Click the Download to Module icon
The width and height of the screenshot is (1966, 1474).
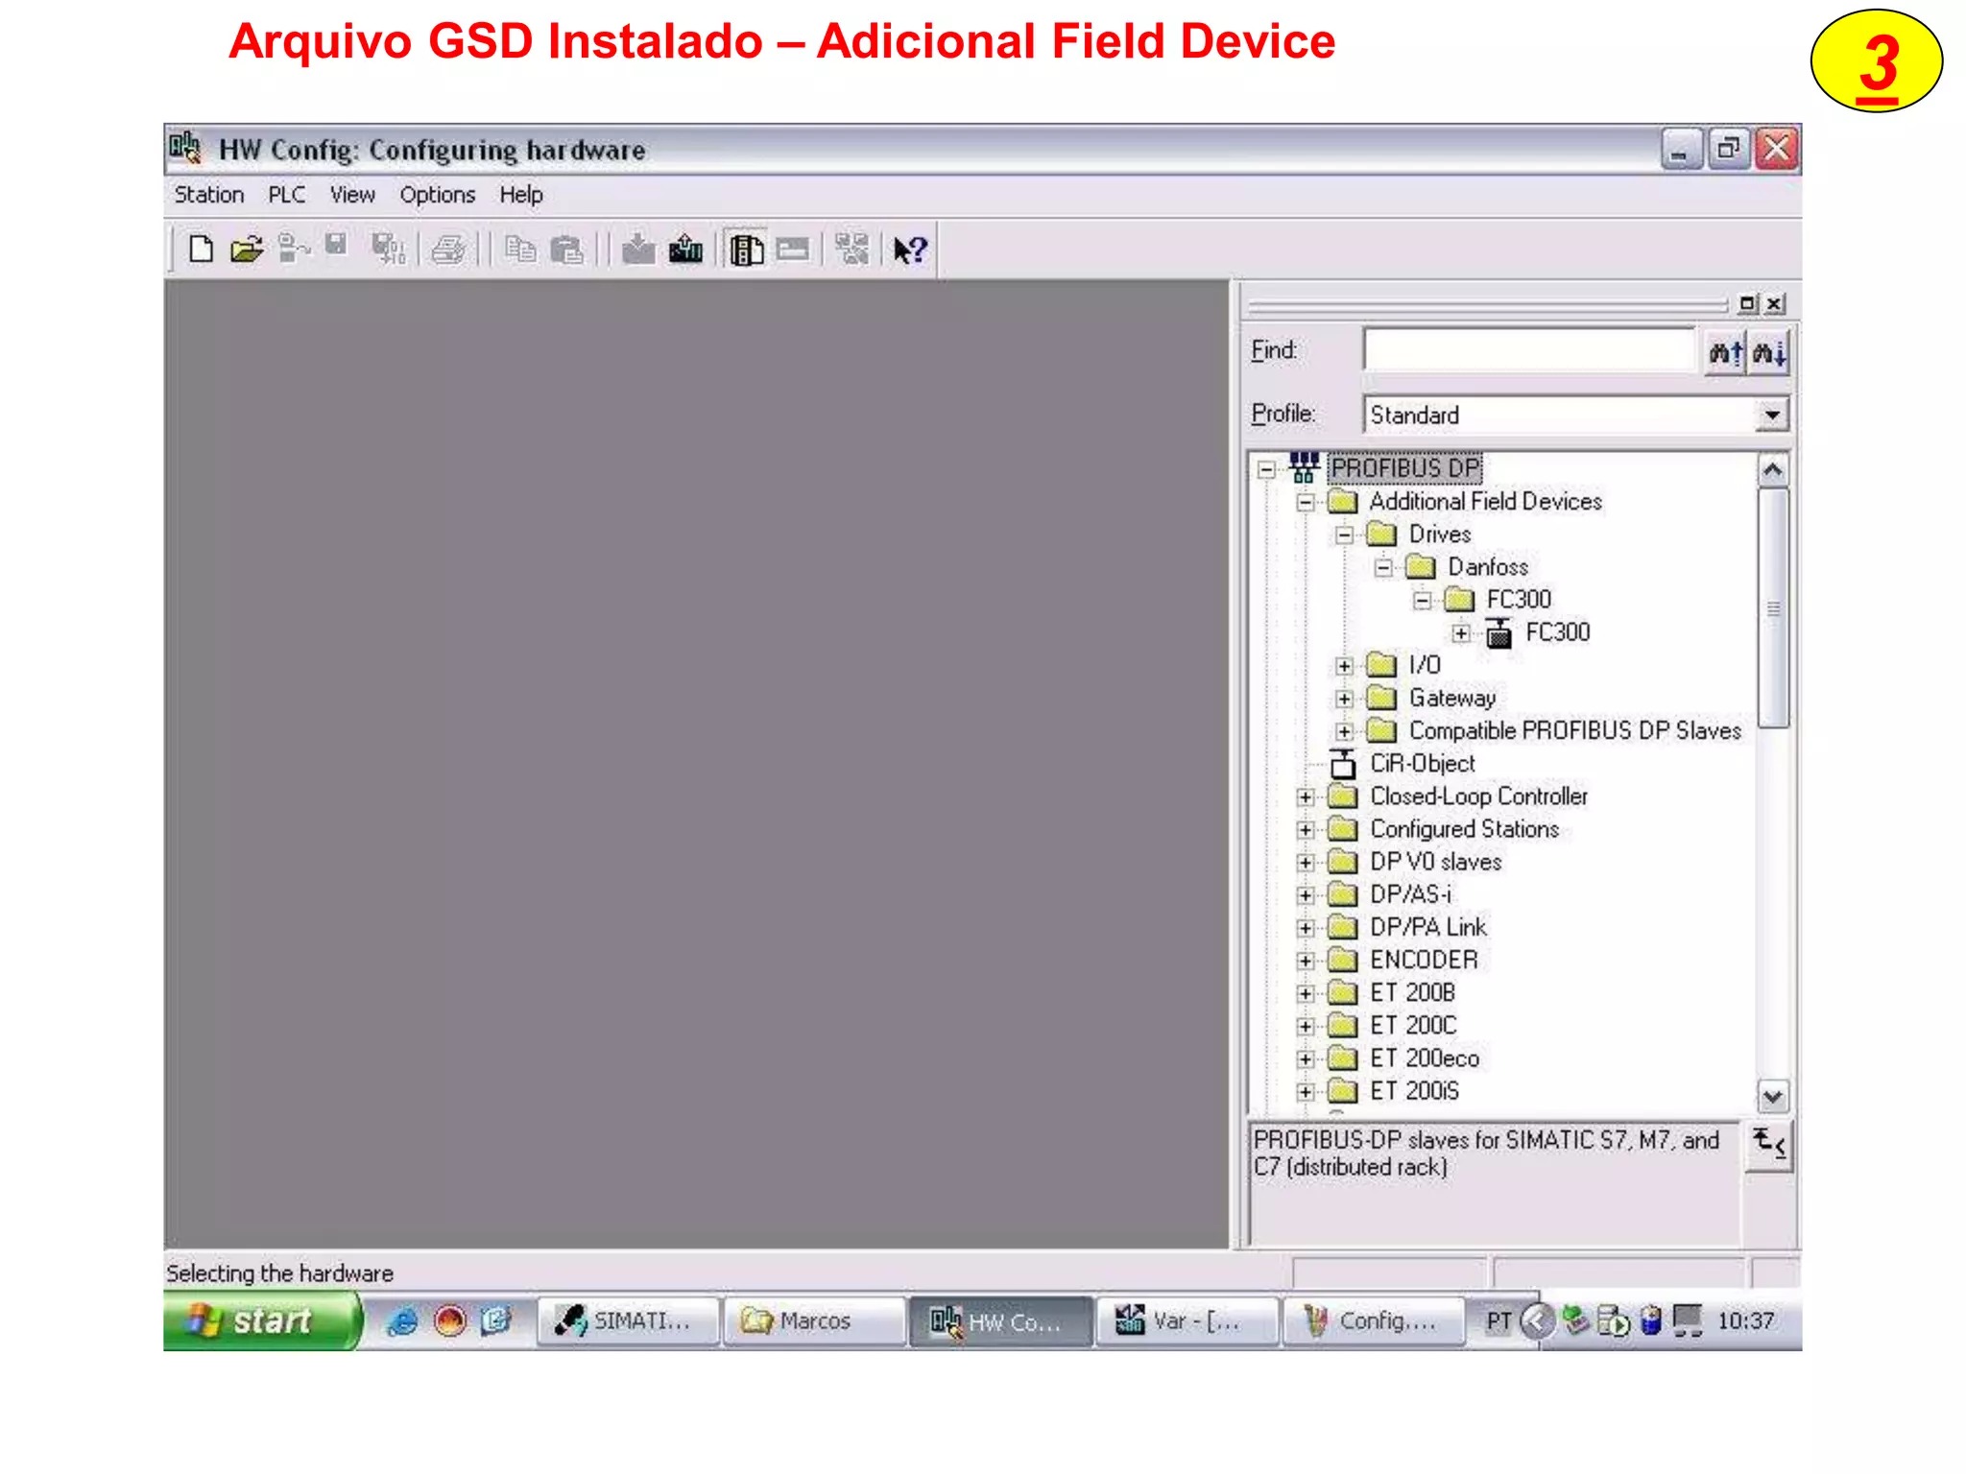tap(638, 250)
